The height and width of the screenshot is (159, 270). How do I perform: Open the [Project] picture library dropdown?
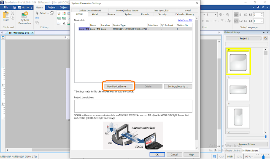point(244,38)
